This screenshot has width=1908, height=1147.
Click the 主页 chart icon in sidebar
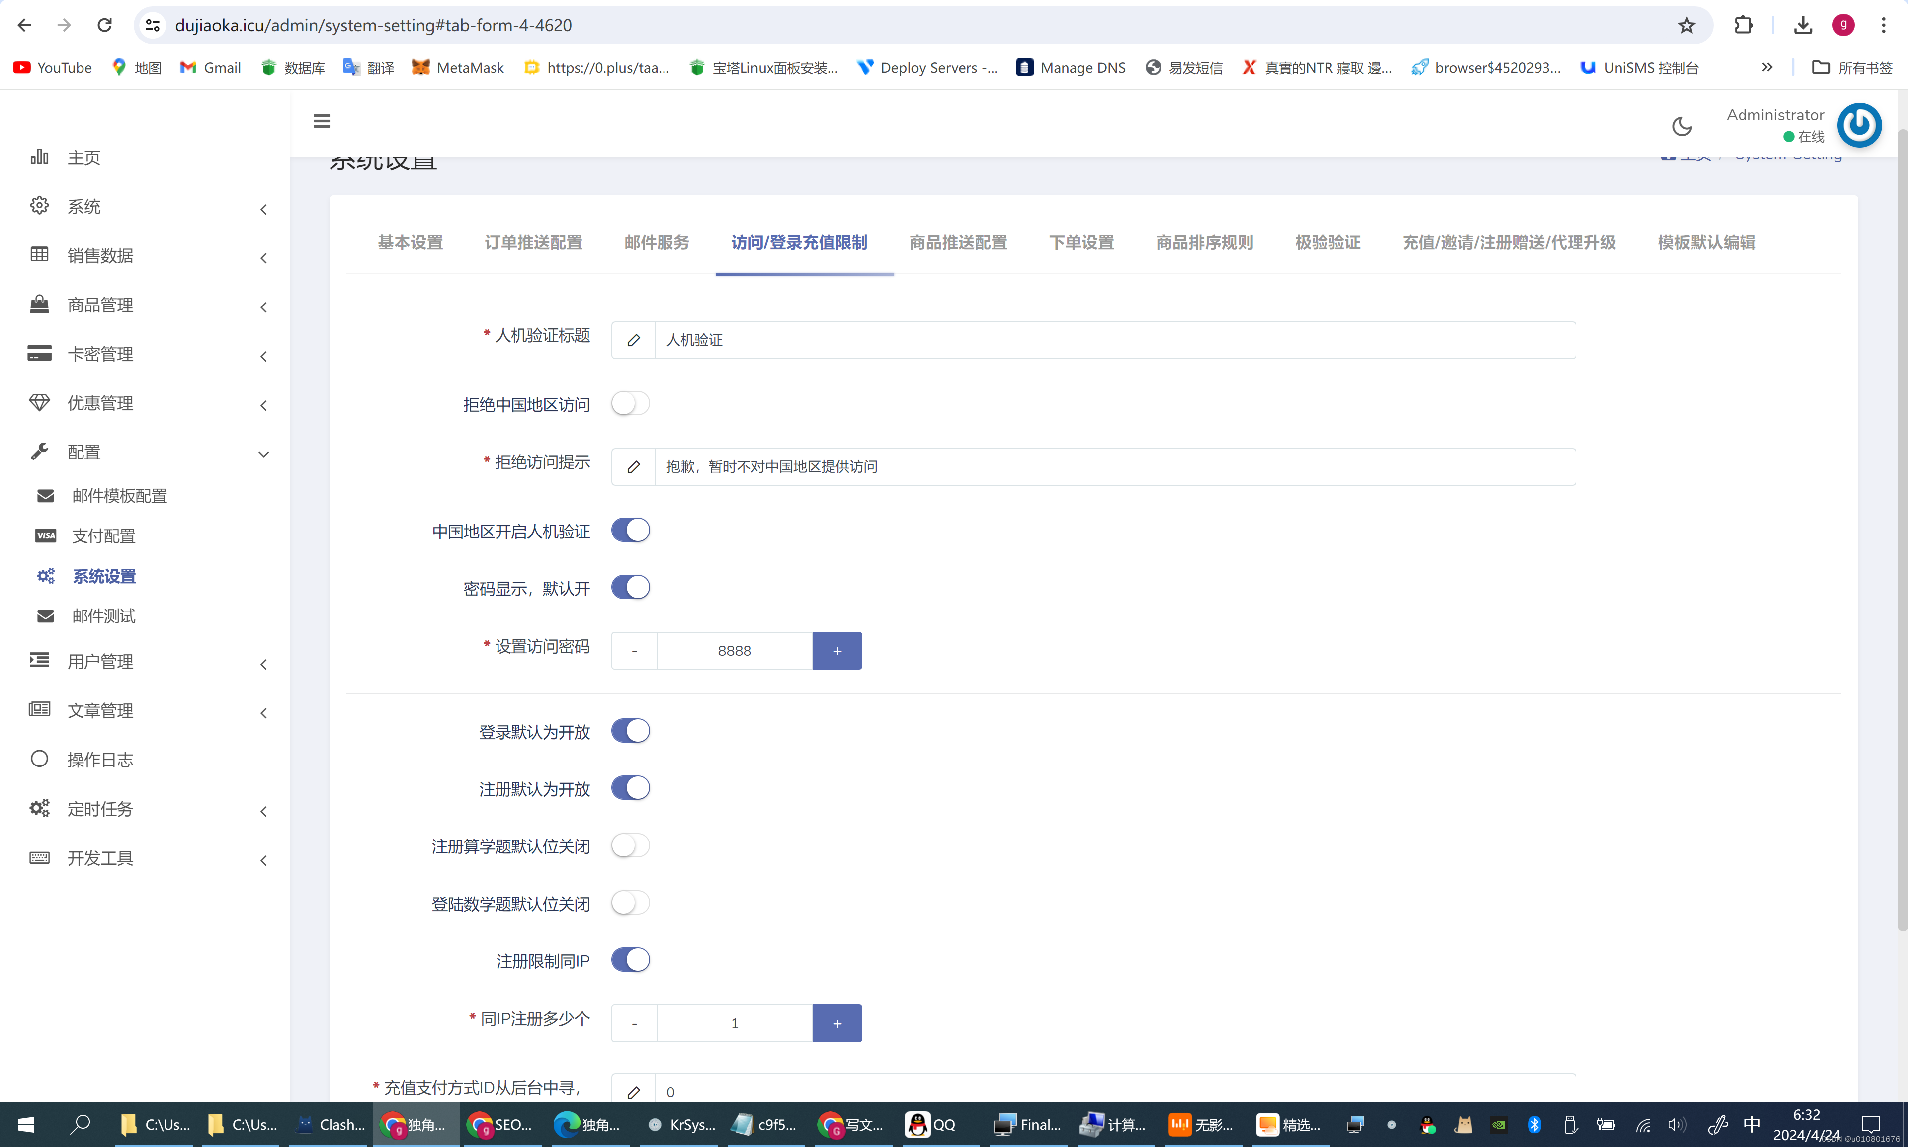(x=39, y=156)
